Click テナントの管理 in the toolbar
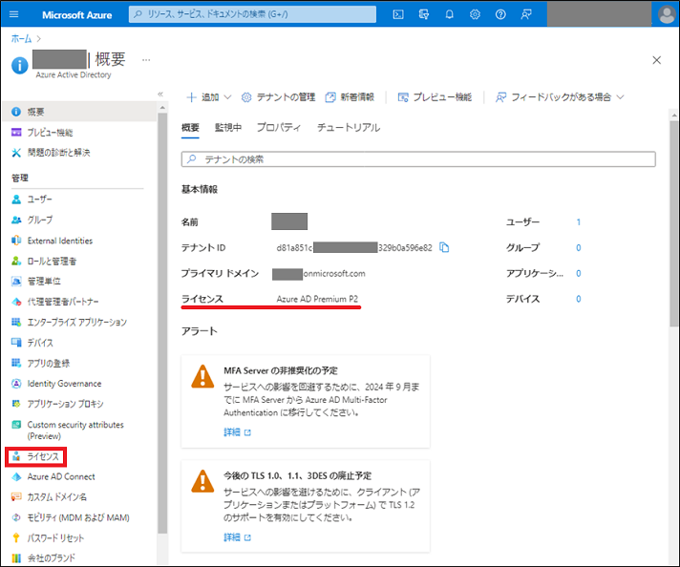The image size is (680, 567). [x=278, y=97]
